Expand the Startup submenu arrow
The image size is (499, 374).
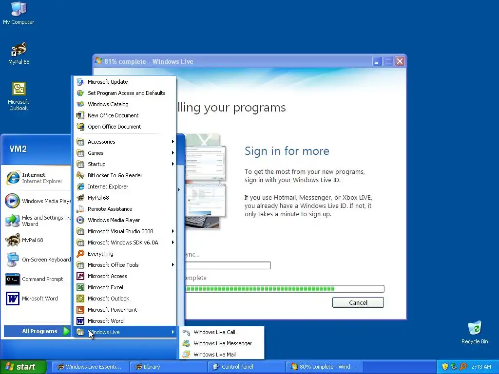(173, 164)
